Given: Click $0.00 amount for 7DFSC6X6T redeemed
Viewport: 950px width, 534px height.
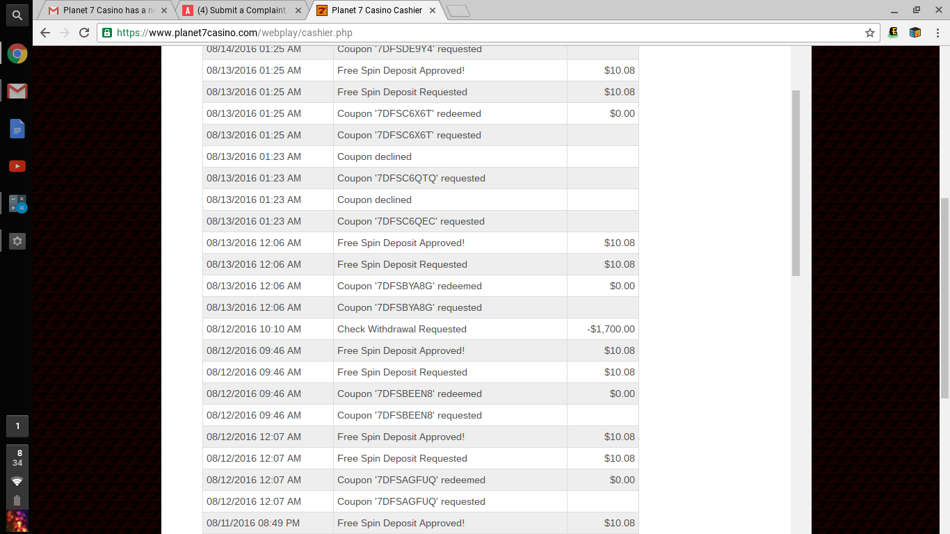Looking at the screenshot, I should 622,113.
